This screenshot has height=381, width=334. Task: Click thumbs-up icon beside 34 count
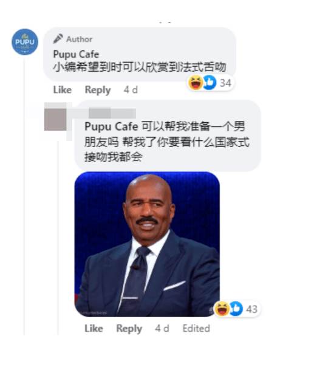coord(210,83)
